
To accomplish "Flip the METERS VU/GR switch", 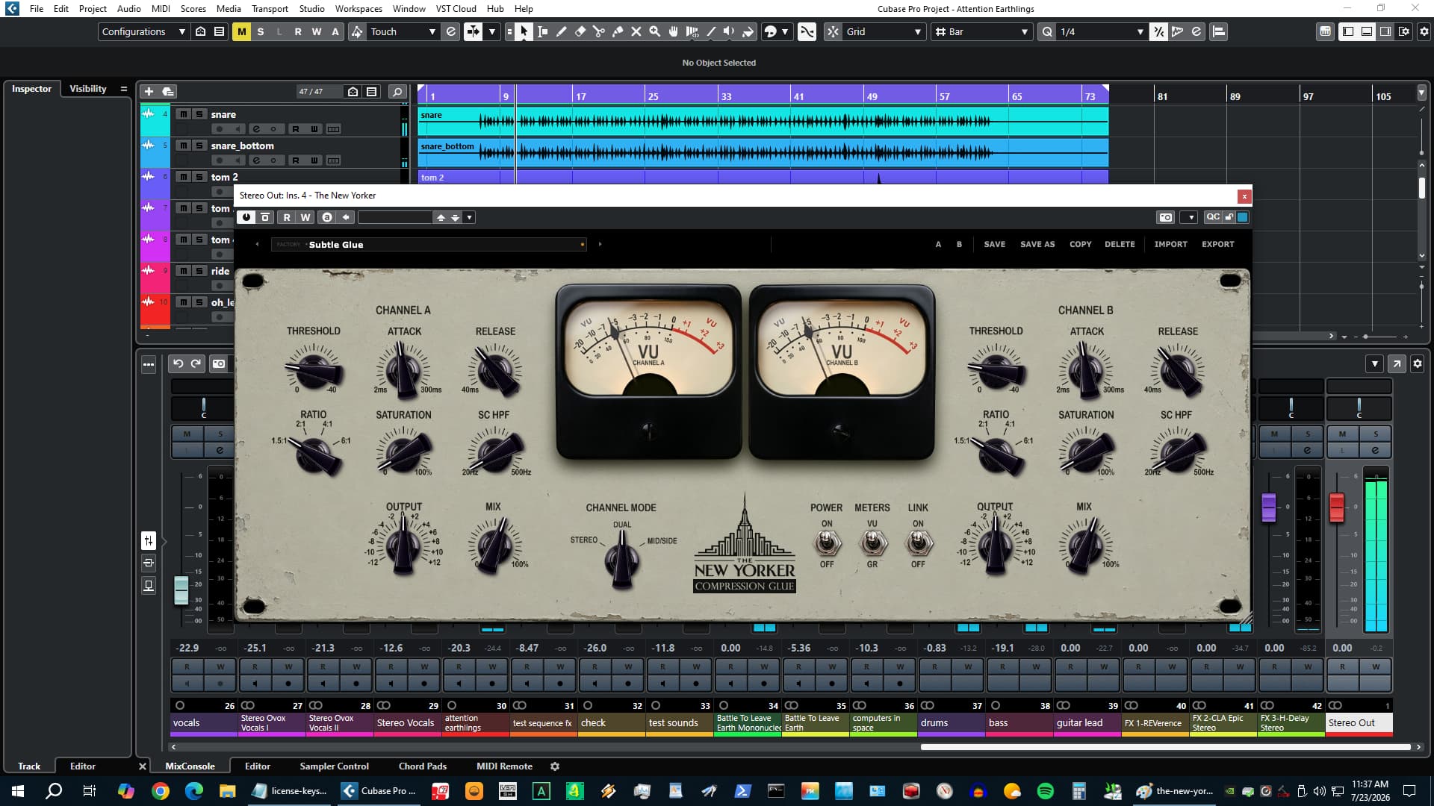I will pos(872,543).
